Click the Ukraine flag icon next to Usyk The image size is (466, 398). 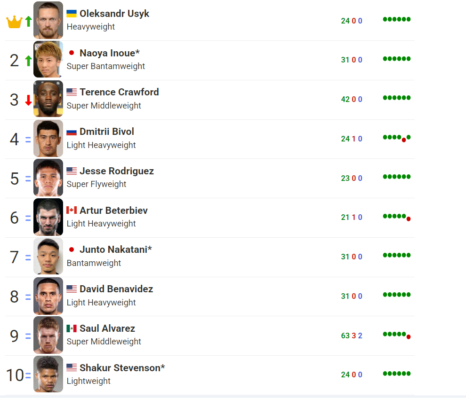point(72,14)
